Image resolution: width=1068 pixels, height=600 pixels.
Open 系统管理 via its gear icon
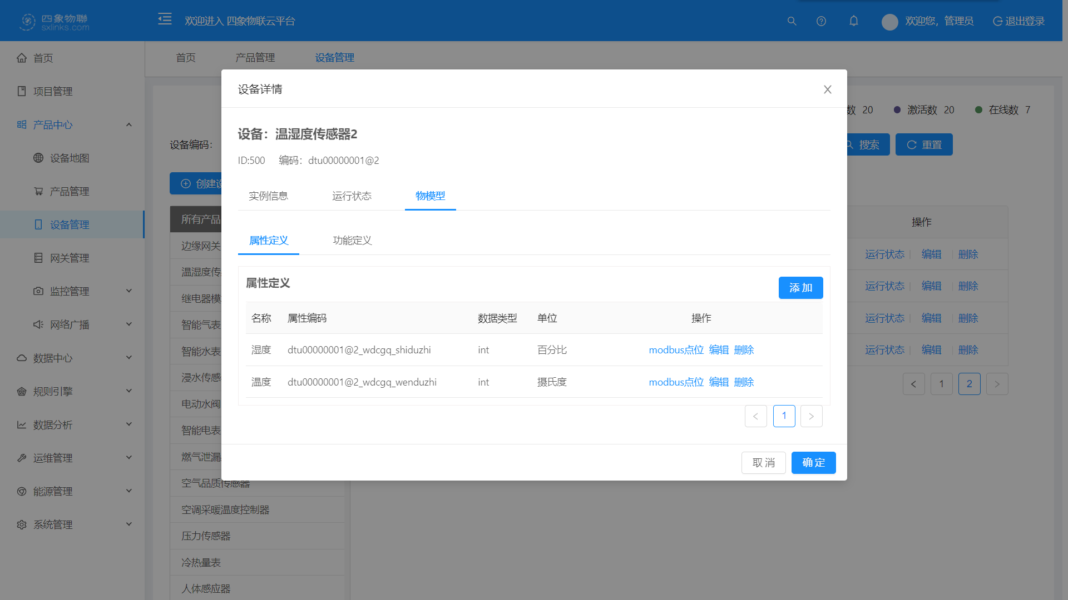coord(22,524)
